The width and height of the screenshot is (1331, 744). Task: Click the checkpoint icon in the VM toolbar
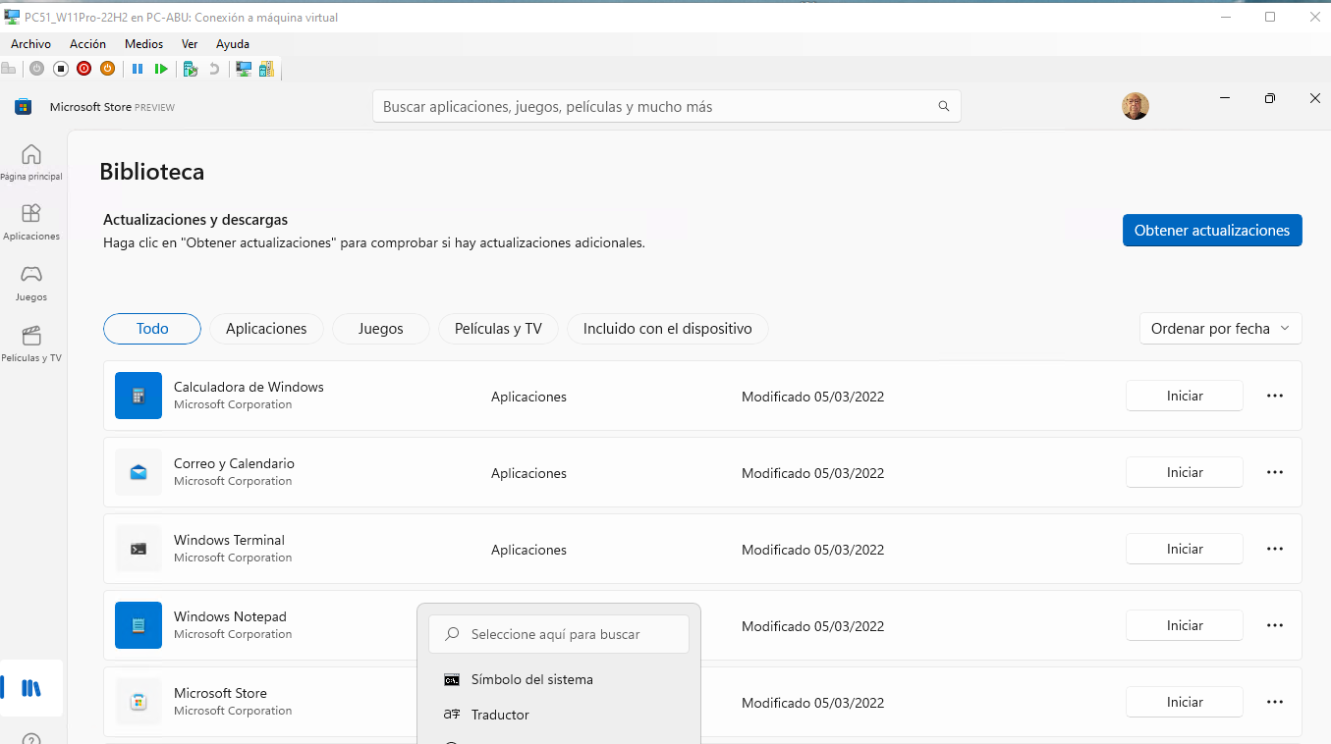(191, 69)
